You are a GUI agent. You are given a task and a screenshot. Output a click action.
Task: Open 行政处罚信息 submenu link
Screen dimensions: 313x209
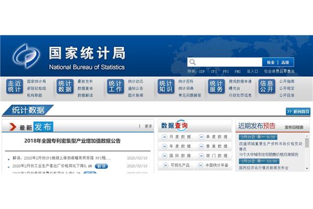240,95
